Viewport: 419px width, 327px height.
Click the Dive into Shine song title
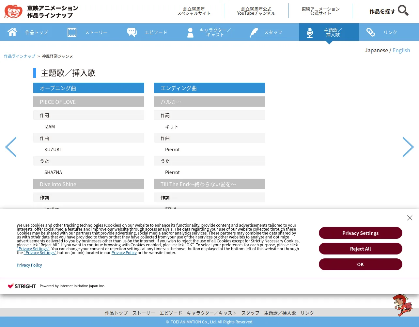[89, 184]
